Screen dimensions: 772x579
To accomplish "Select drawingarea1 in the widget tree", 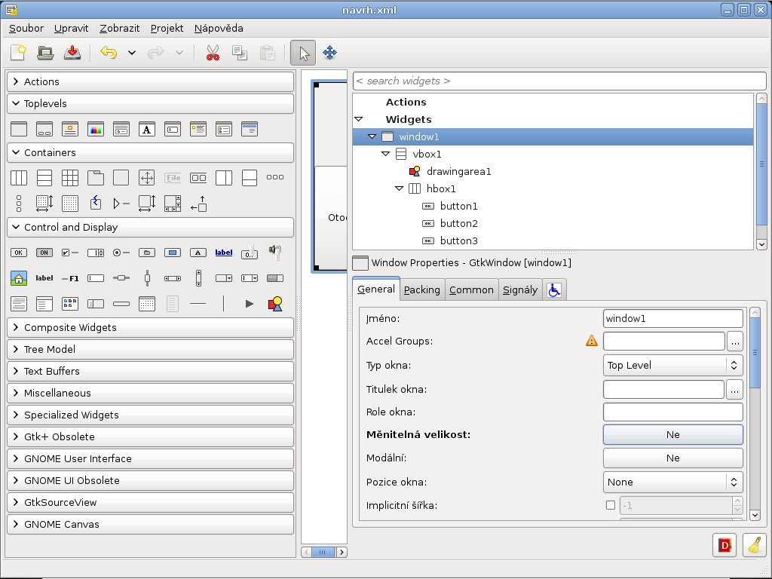I will pyautogui.click(x=458, y=171).
